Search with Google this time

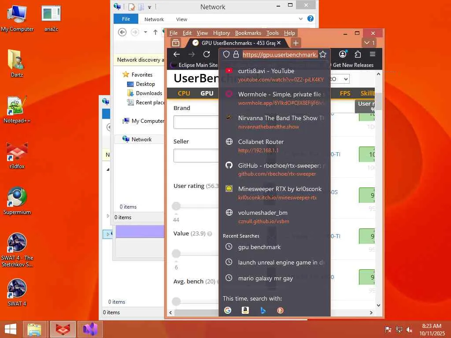tap(228, 310)
